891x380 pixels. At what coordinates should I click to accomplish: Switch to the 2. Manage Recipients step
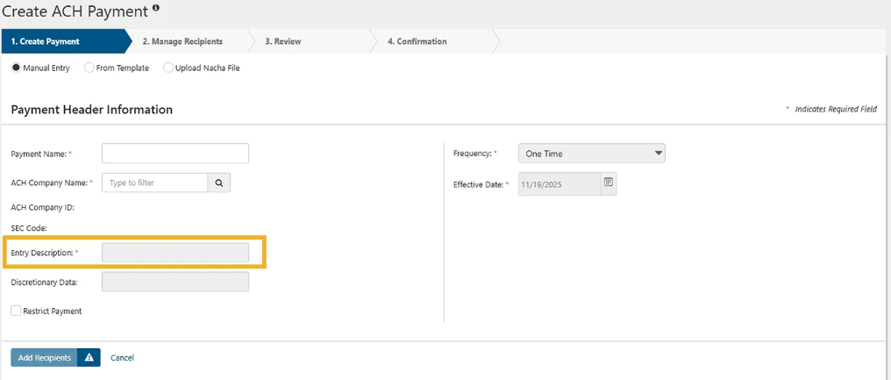182,41
